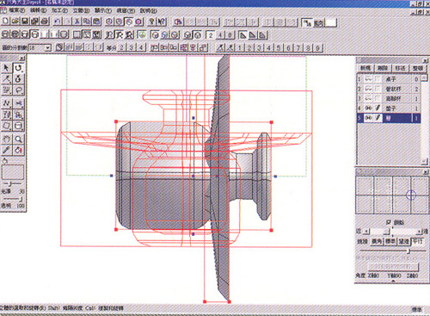Toggle eye visibility of layer 4
The height and width of the screenshot is (316, 430).
pyautogui.click(x=368, y=108)
